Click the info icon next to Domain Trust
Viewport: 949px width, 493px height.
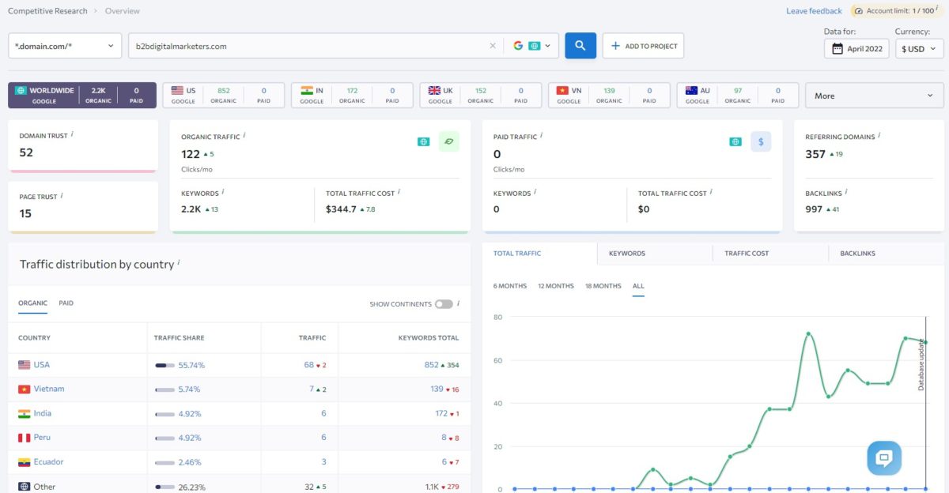73,134
